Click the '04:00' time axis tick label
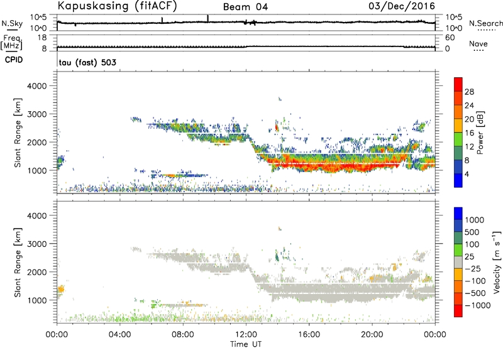503x348 pixels. (x=119, y=335)
